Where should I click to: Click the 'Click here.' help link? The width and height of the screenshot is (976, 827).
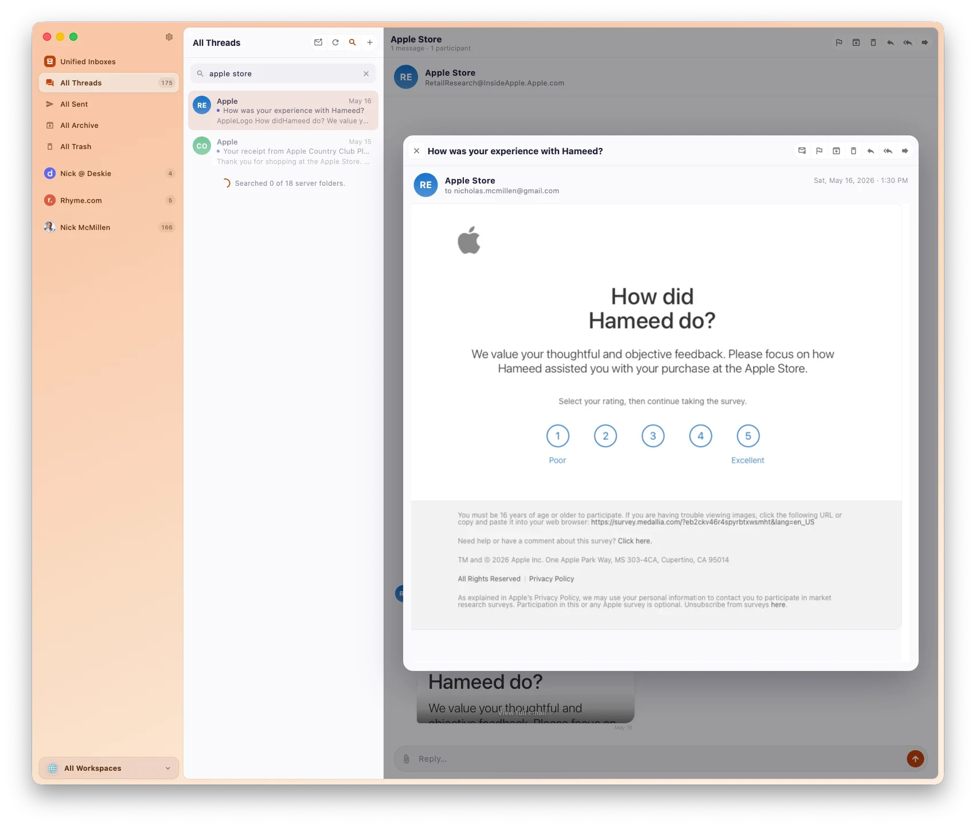pos(635,541)
